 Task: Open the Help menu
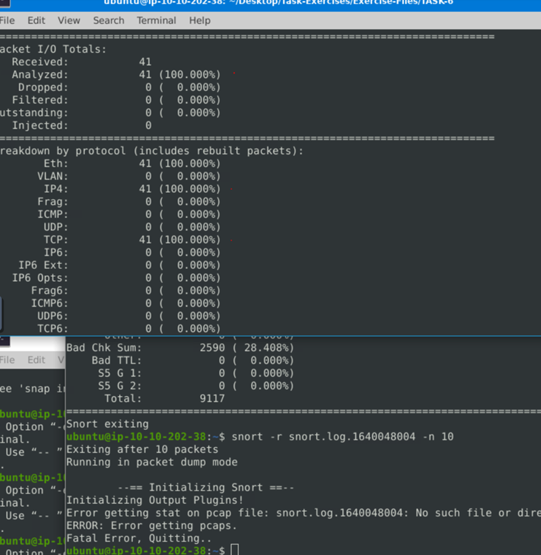point(200,20)
